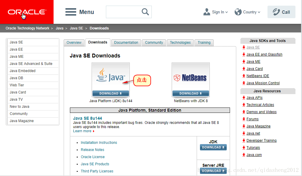Open Oracle License link
This screenshot has width=302, height=176.
(93, 157)
